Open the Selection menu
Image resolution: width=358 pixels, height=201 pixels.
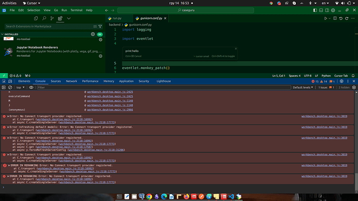click(34, 10)
